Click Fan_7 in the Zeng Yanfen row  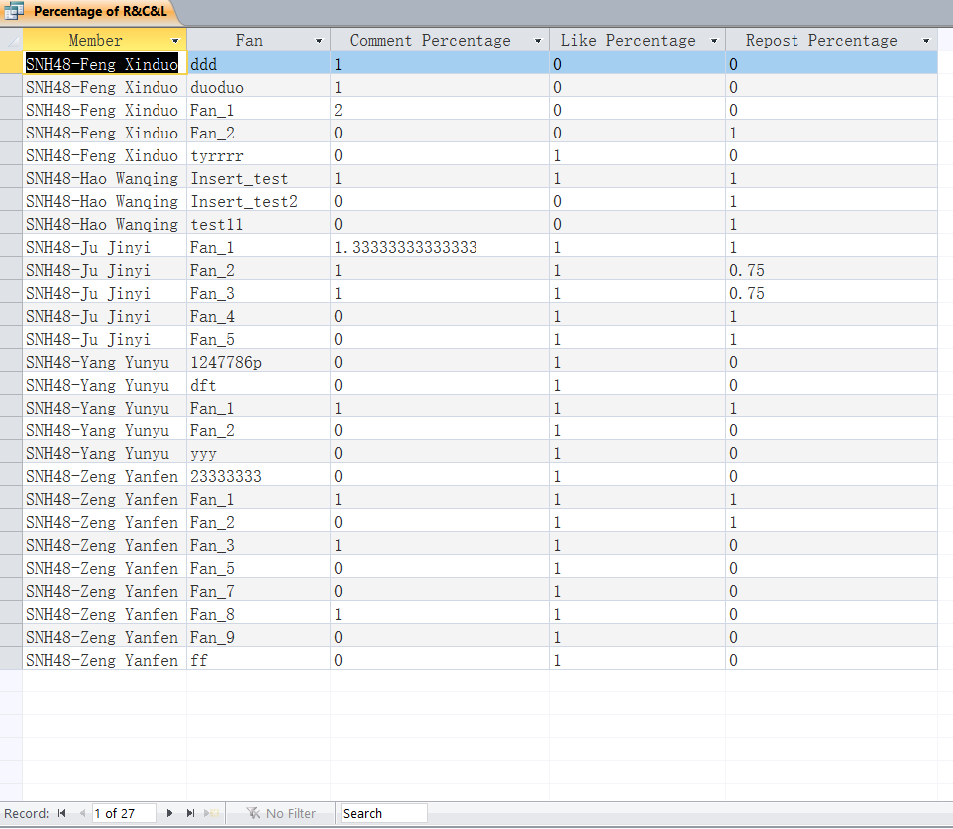[x=258, y=591]
